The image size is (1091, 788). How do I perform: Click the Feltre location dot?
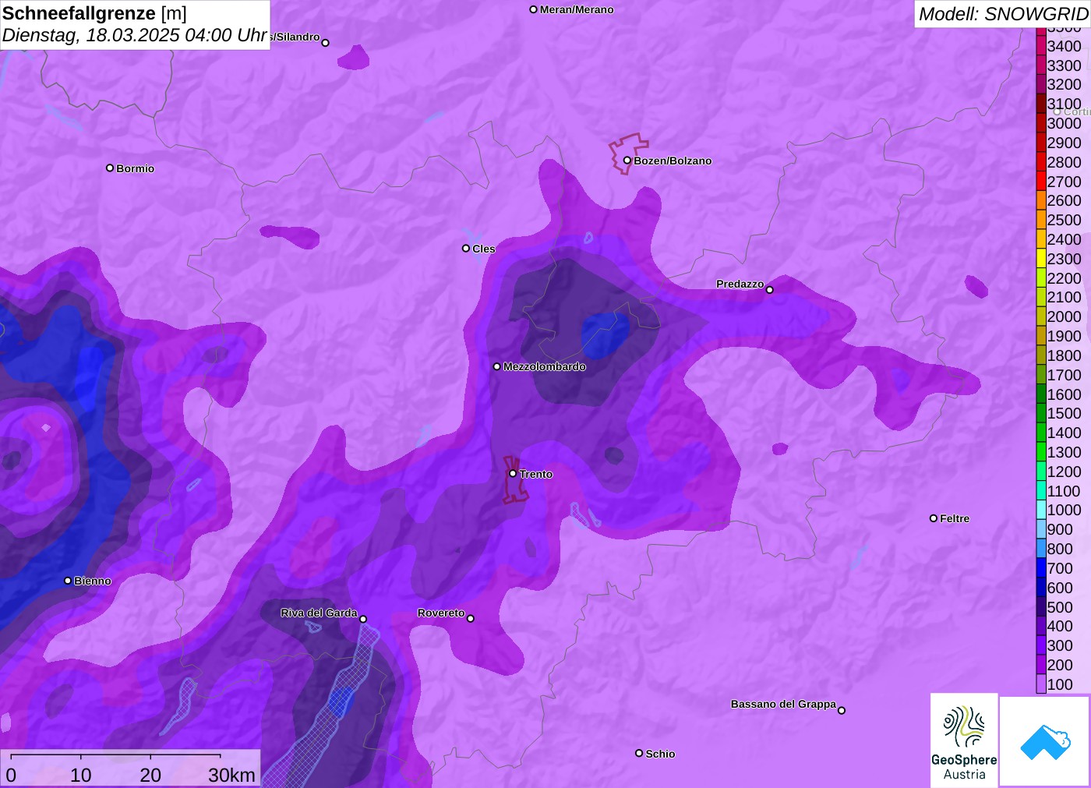(934, 518)
